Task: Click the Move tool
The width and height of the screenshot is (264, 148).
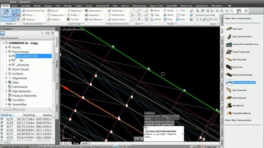Action: coord(155,10)
